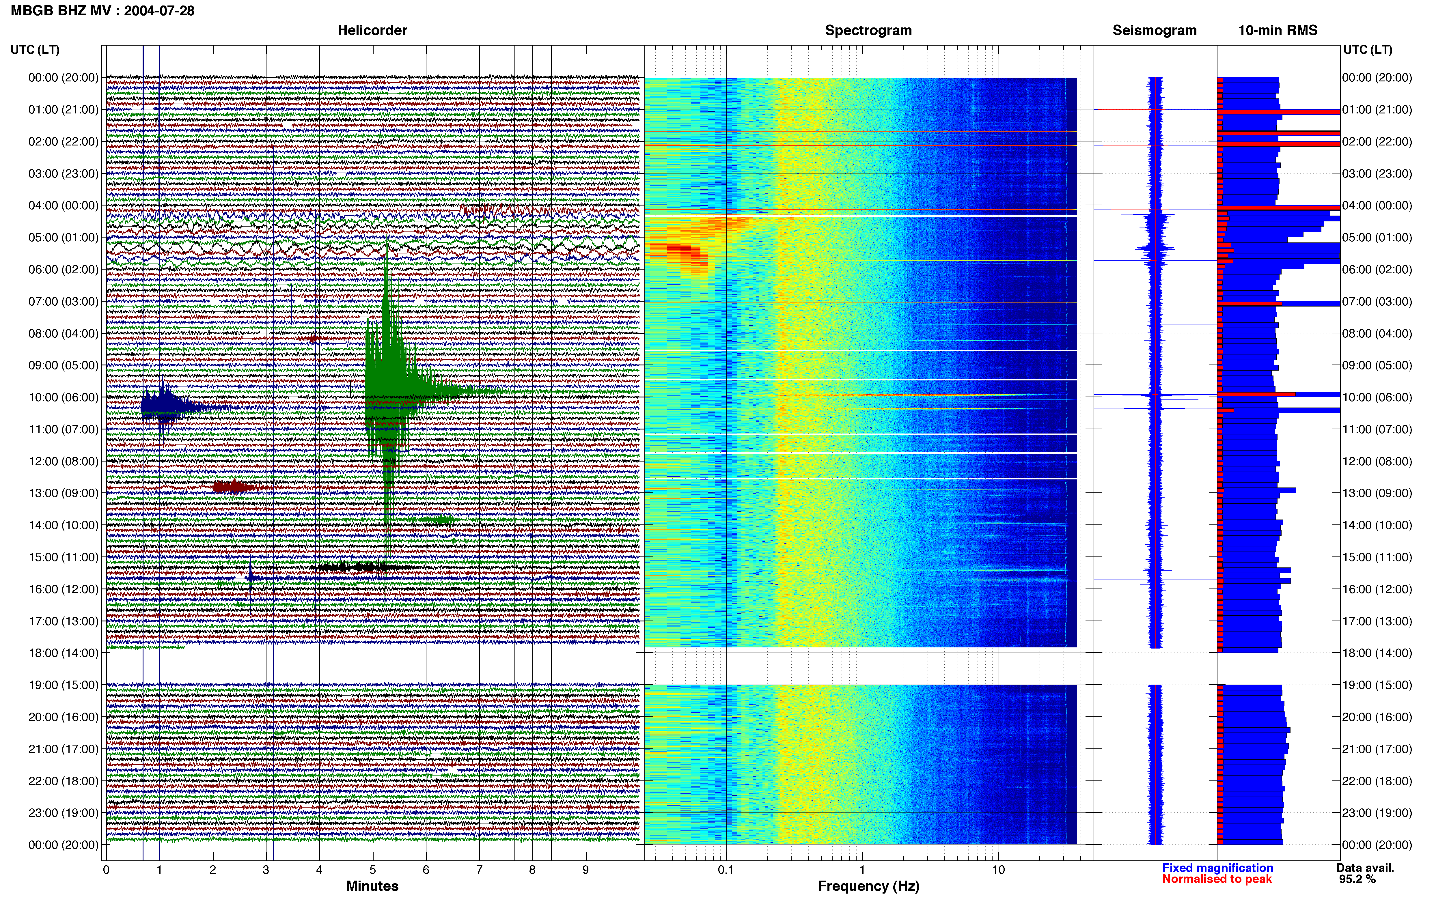The width and height of the screenshot is (1449, 906).
Task: Click the left '10:00 (06:00)' time label
Action: (64, 397)
